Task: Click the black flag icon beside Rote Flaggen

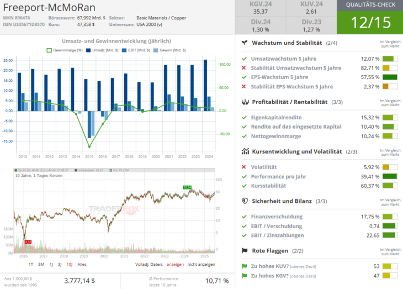Action: pos(245,251)
